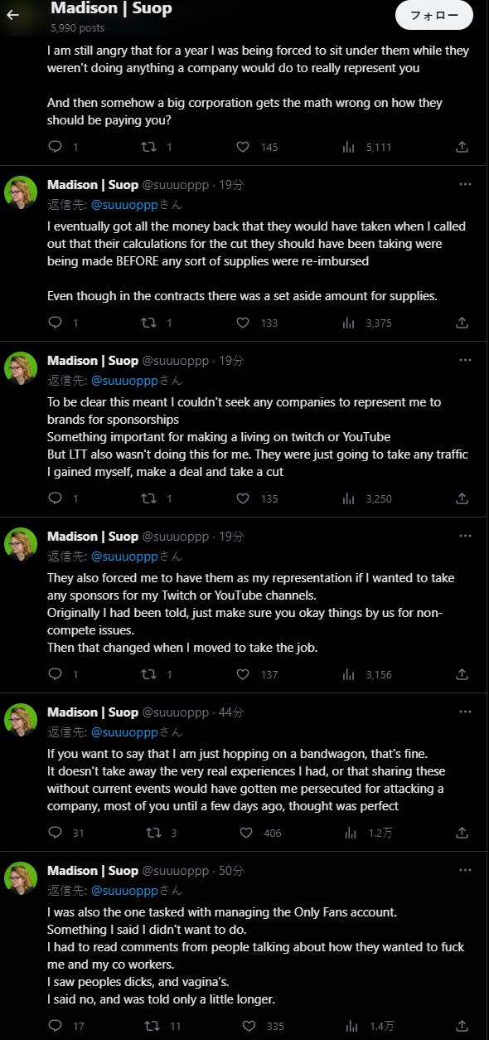Like the tweet with 133 likes
Image resolution: width=489 pixels, height=1040 pixels.
click(x=244, y=323)
